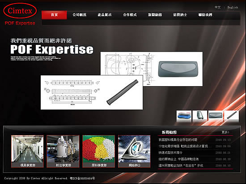Open the 射出事业部 machine image tile

[x=63, y=151]
